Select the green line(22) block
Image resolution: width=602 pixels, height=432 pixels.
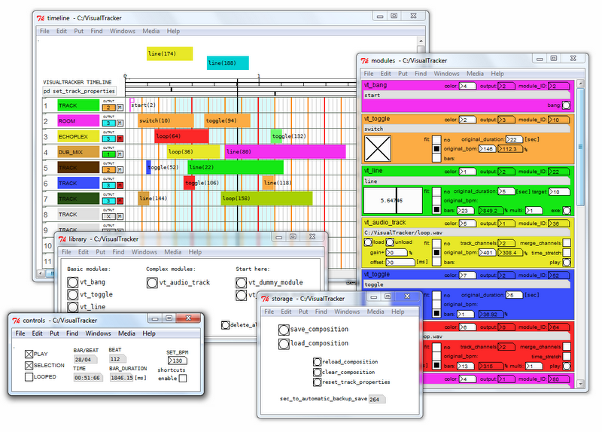point(236,167)
